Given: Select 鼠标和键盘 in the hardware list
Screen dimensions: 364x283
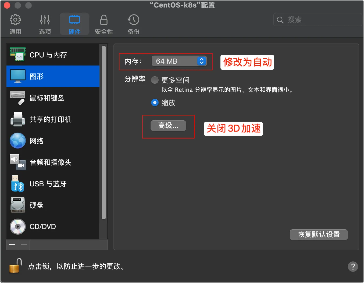Looking at the screenshot, I should click(53, 98).
